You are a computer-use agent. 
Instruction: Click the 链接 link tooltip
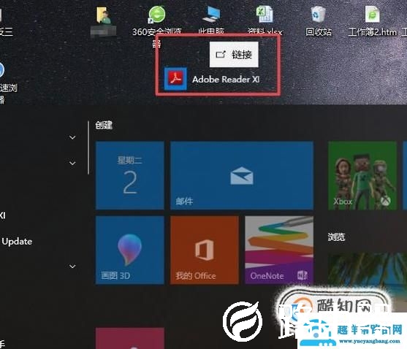(x=234, y=55)
